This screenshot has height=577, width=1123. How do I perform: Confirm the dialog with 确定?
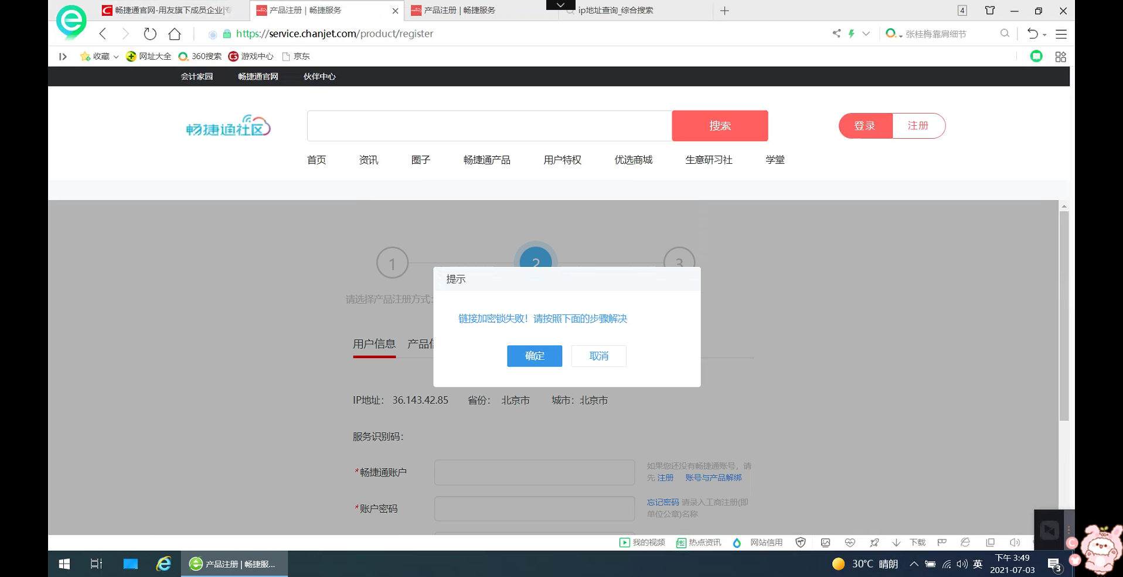point(535,356)
